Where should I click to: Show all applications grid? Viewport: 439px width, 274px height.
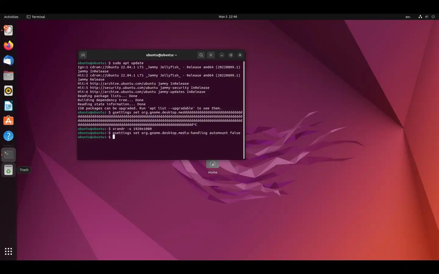coord(9,251)
